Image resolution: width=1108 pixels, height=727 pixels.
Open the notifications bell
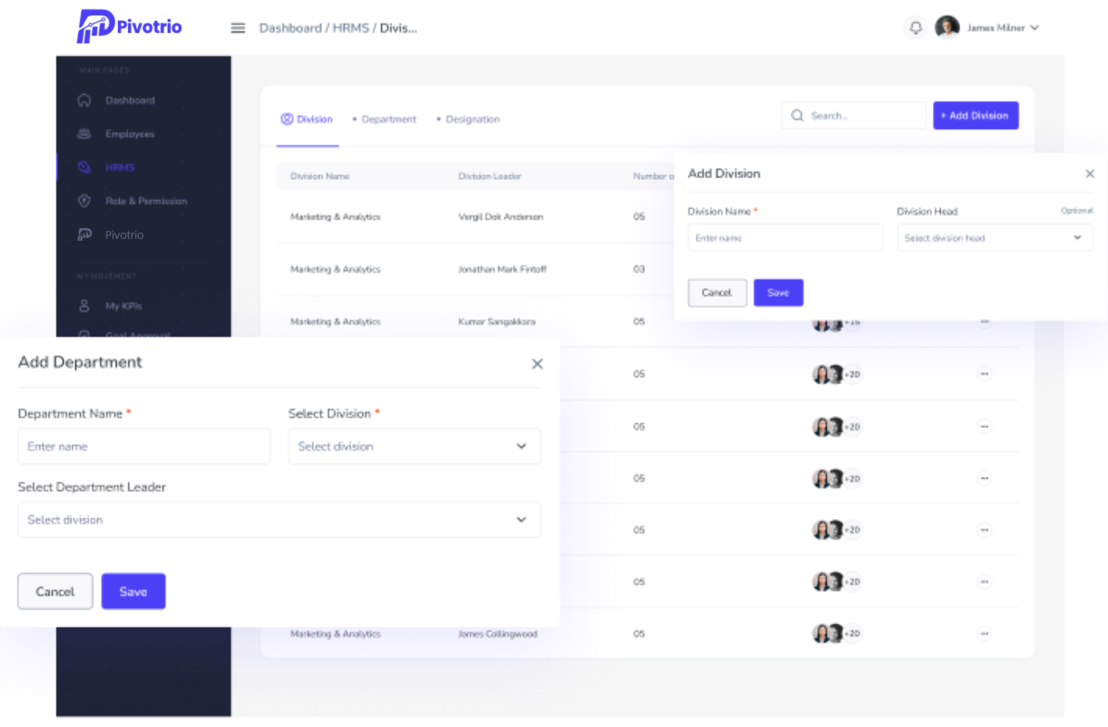click(915, 28)
